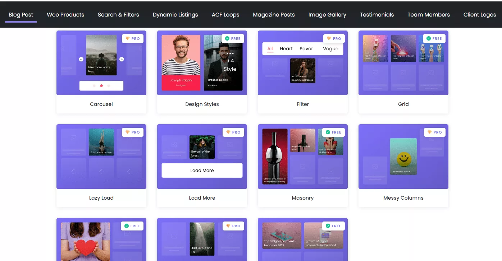
Task: Click the FREE badge on red heart card
Action: pos(132,226)
